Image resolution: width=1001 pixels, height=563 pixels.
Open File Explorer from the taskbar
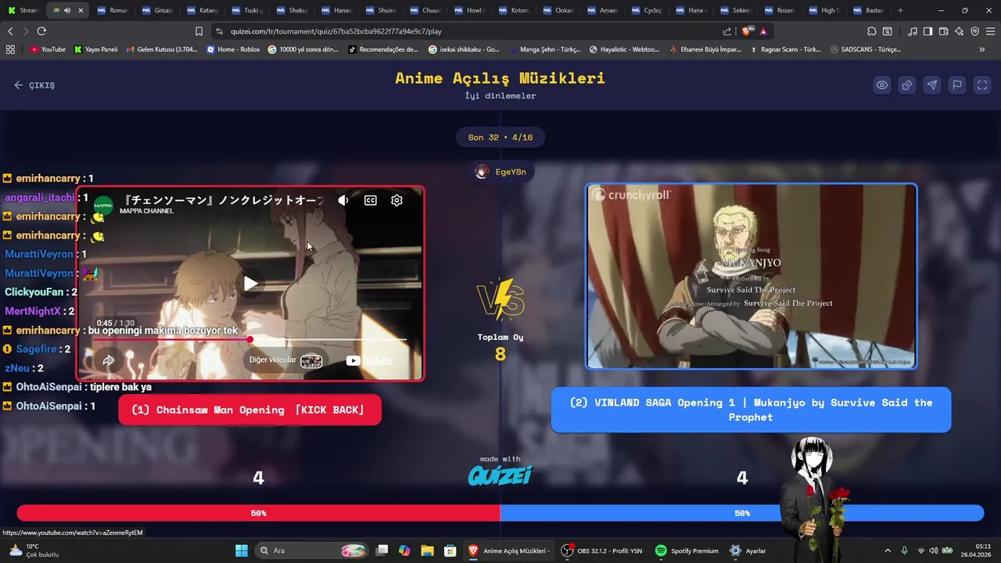(427, 550)
